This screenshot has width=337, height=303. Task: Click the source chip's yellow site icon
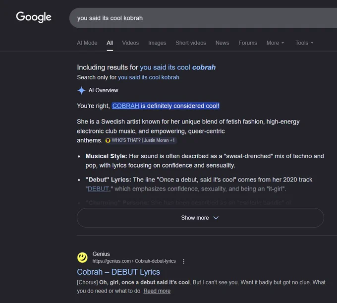(x=108, y=140)
